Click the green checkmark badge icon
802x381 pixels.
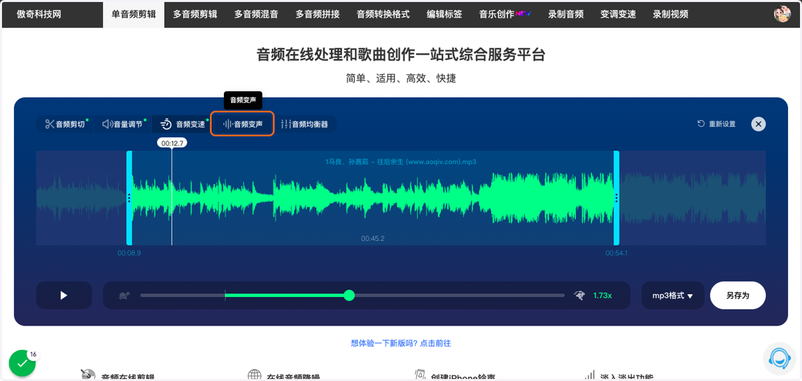pyautogui.click(x=22, y=363)
